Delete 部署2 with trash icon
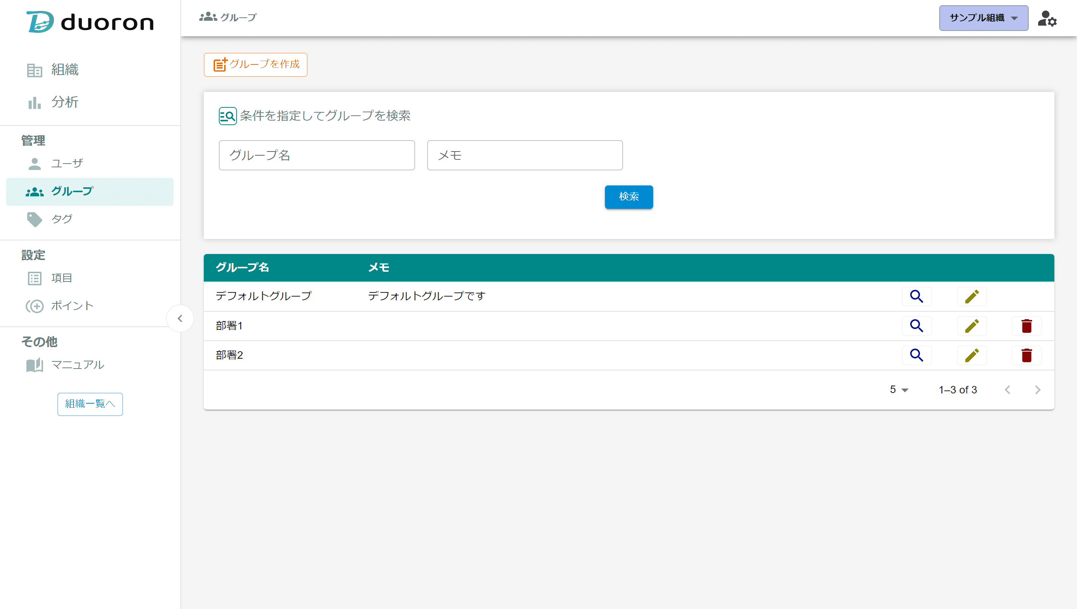 point(1027,355)
